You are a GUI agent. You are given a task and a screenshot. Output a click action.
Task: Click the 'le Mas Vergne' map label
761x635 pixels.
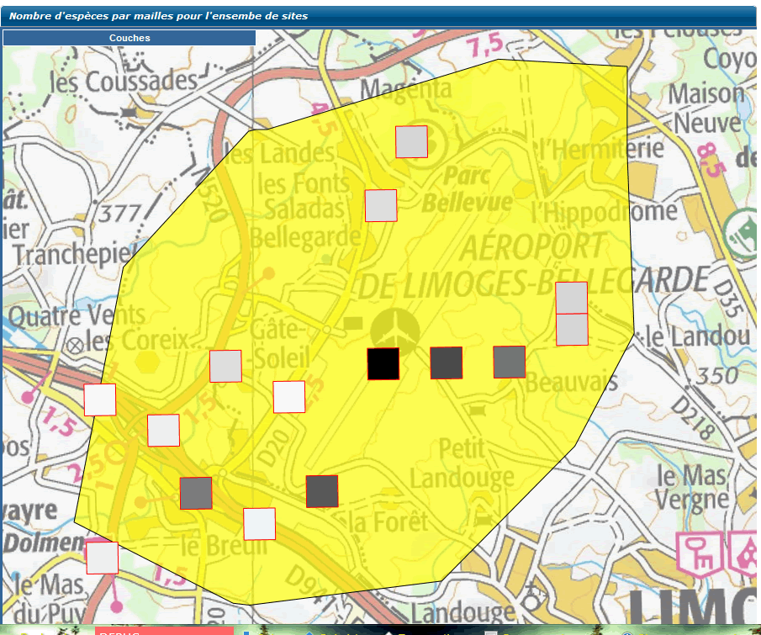click(692, 488)
